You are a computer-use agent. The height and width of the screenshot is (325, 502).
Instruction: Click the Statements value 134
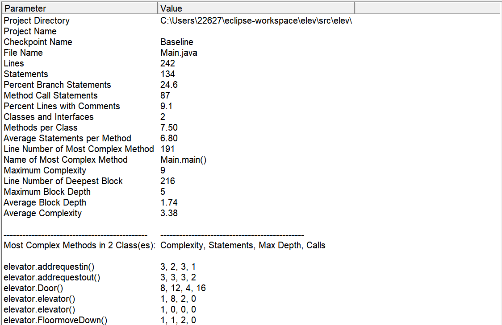point(167,74)
